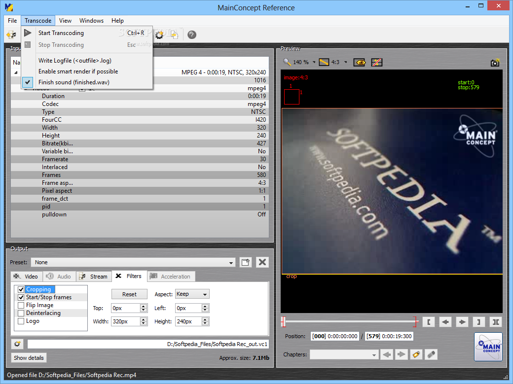Toggle Enable smart render if possible
Image resolution: width=513 pixels, height=384 pixels.
[87, 71]
